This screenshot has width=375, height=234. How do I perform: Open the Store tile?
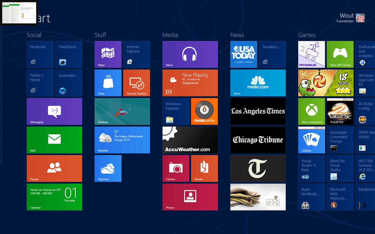[108, 83]
